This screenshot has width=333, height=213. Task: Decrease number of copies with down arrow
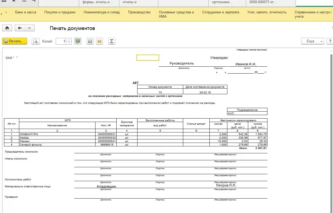(x=69, y=43)
